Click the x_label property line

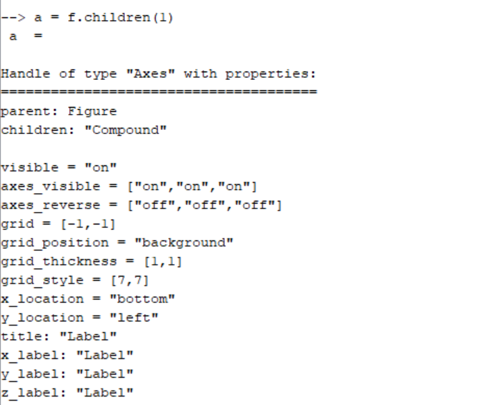pos(67,356)
